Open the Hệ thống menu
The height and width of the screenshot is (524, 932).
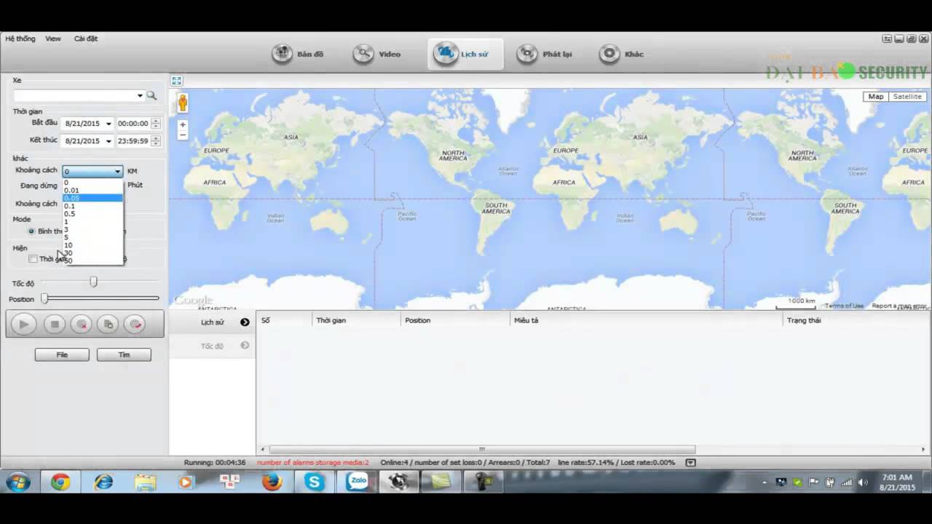(20, 39)
